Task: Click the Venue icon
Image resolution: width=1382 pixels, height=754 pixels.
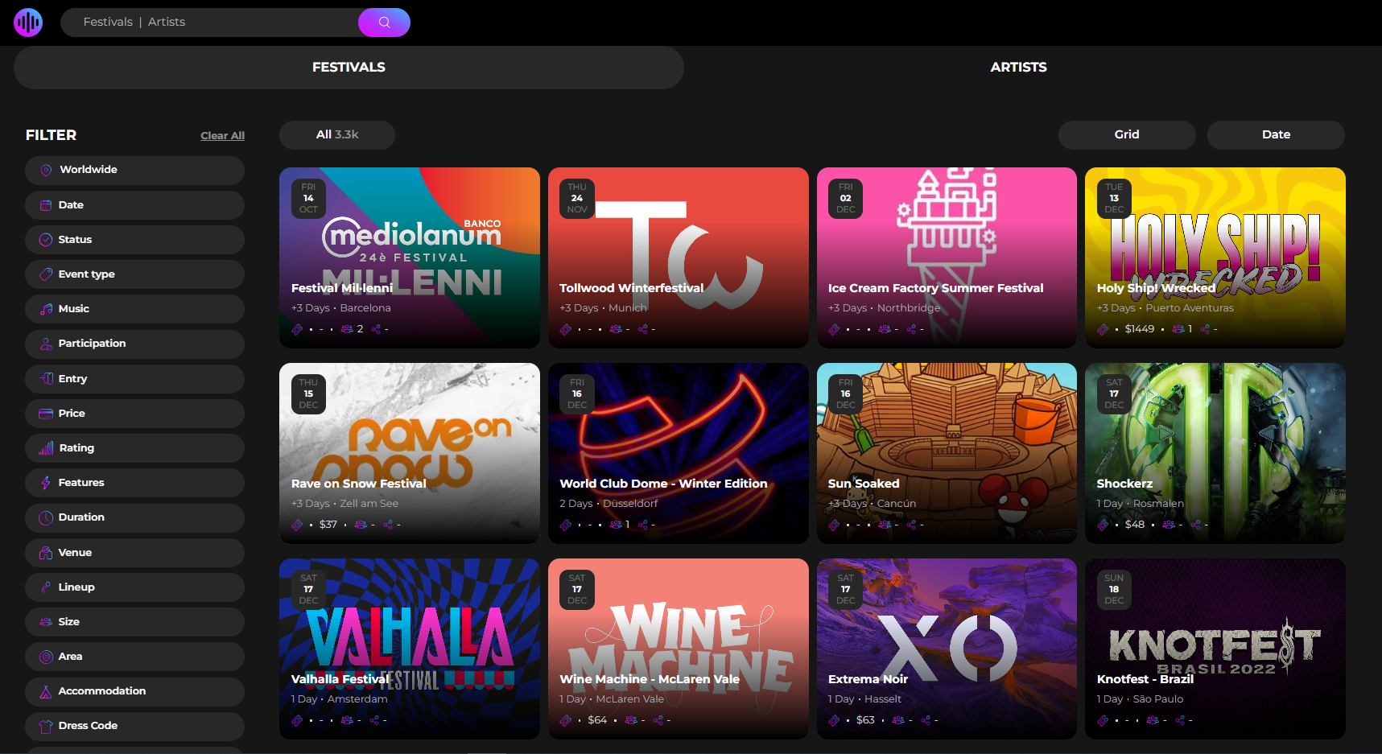Action: pos(46,553)
